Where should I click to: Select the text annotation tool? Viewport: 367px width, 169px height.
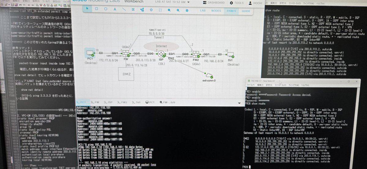(x=115, y=9)
